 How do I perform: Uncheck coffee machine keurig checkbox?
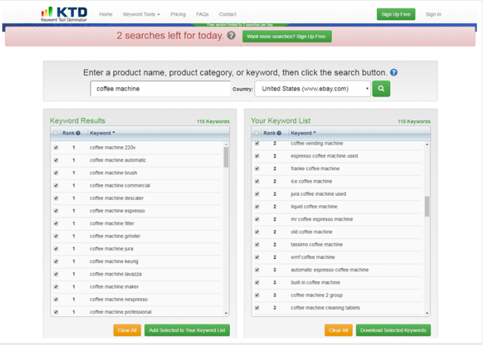click(x=56, y=261)
